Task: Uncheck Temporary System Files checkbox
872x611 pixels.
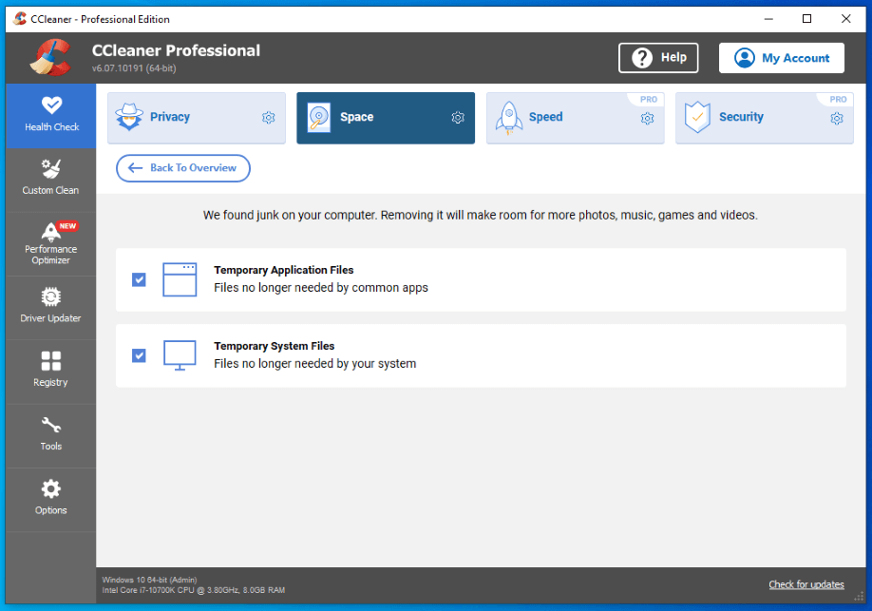Action: [x=139, y=355]
